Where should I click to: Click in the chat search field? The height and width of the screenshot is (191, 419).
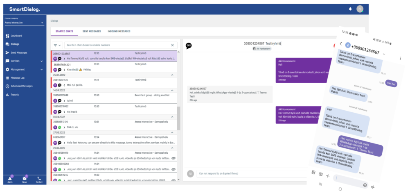pyautogui.click(x=117, y=45)
